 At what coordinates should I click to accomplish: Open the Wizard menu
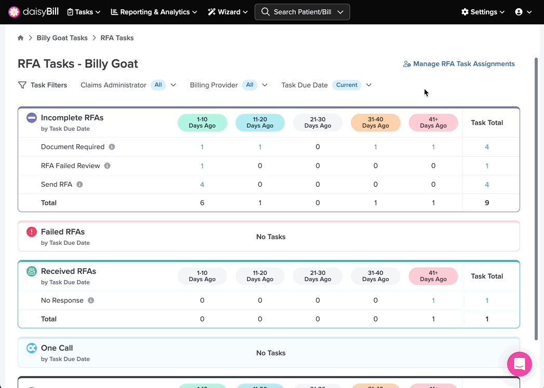coord(227,12)
